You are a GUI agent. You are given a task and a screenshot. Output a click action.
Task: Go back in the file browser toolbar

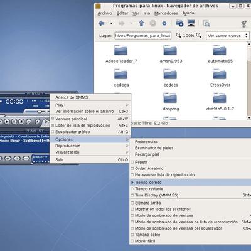(x=102, y=23)
